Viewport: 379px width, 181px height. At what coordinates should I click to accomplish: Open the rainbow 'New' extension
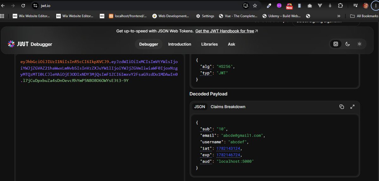(x=289, y=6)
